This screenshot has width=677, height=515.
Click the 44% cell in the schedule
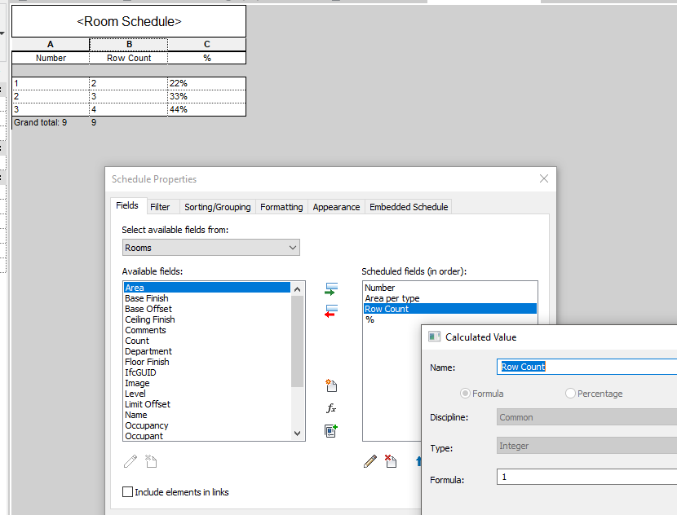(x=207, y=109)
